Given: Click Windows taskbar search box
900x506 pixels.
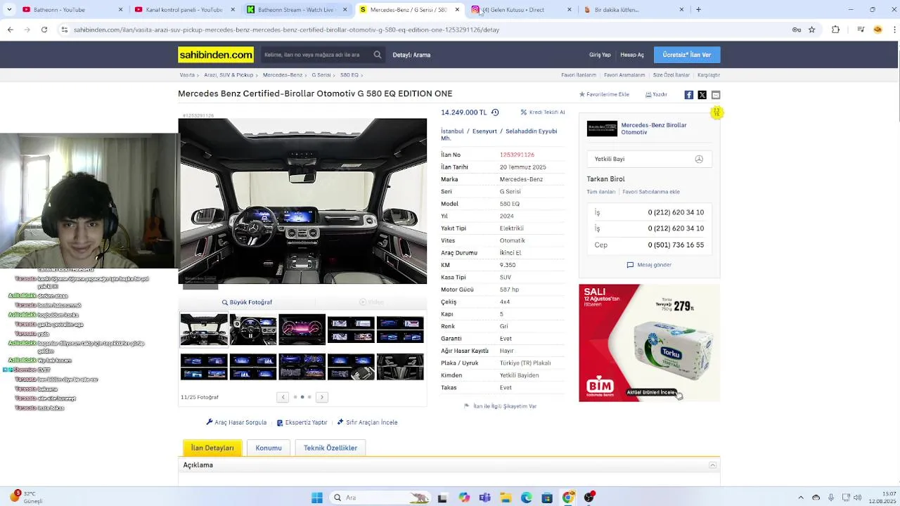Looking at the screenshot, I should coord(380,498).
